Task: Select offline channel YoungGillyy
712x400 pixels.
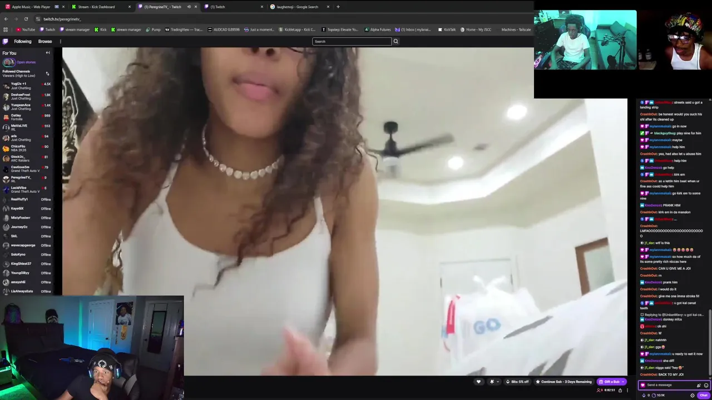Action: click(26, 273)
